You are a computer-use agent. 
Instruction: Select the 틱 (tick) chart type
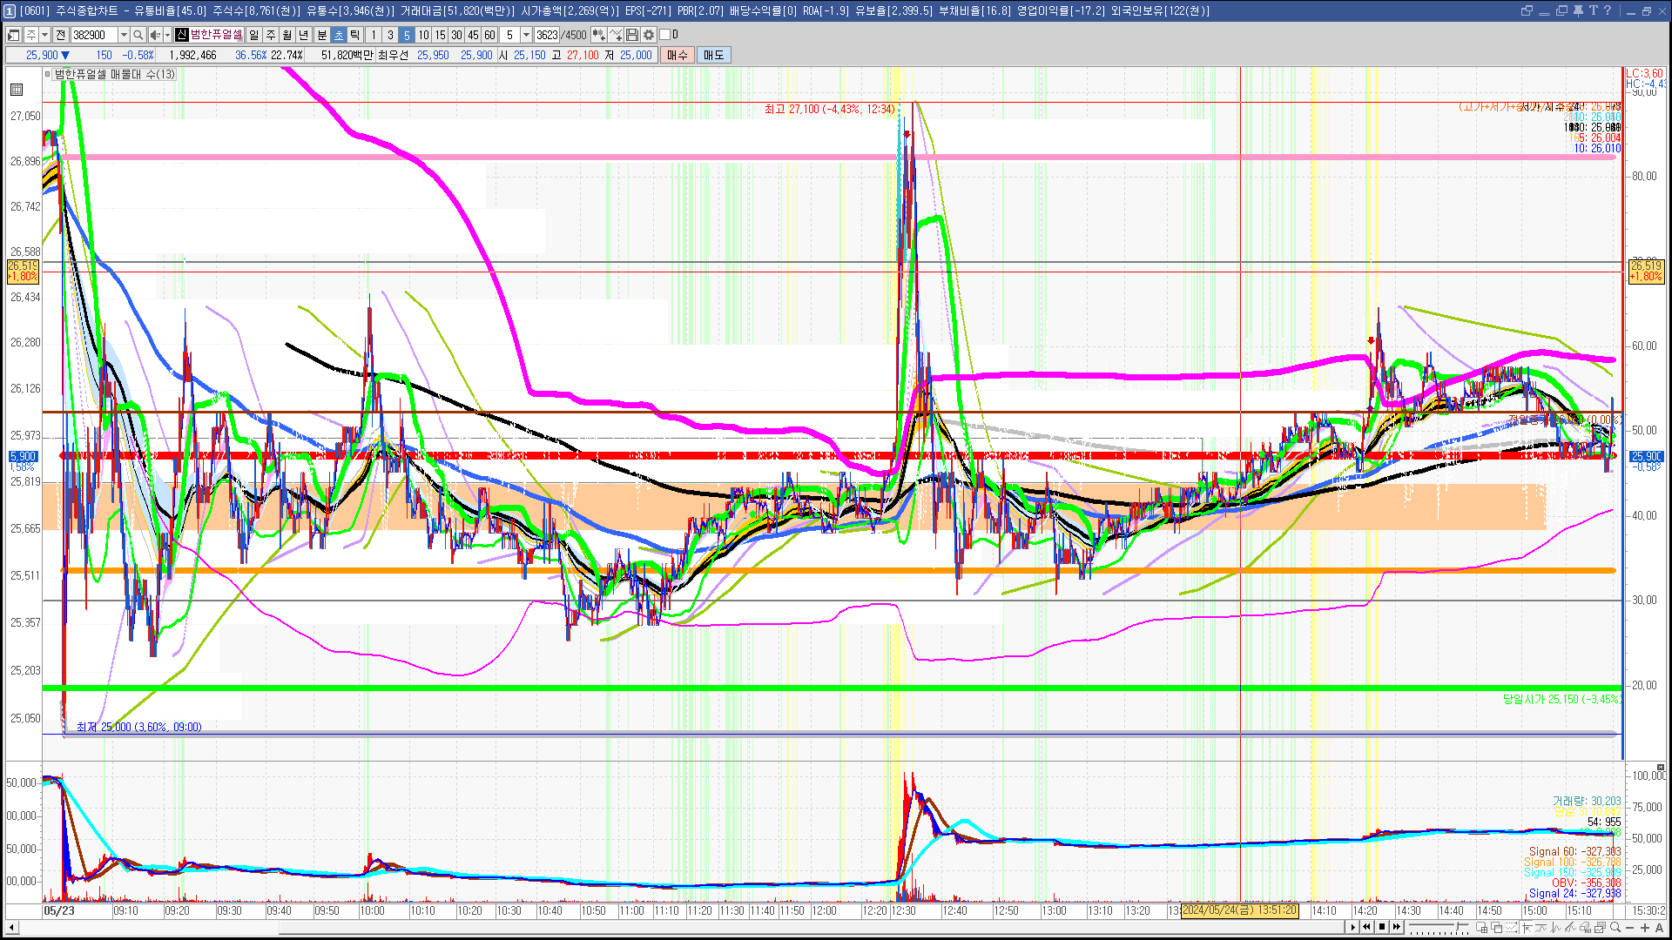[x=355, y=35]
